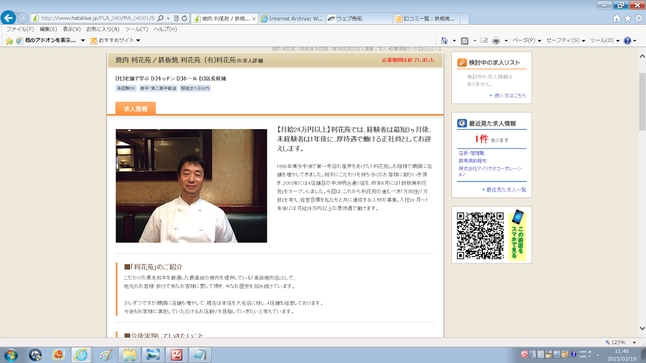Open 表示(V) menu
The height and width of the screenshot is (363, 646).
coord(71,29)
